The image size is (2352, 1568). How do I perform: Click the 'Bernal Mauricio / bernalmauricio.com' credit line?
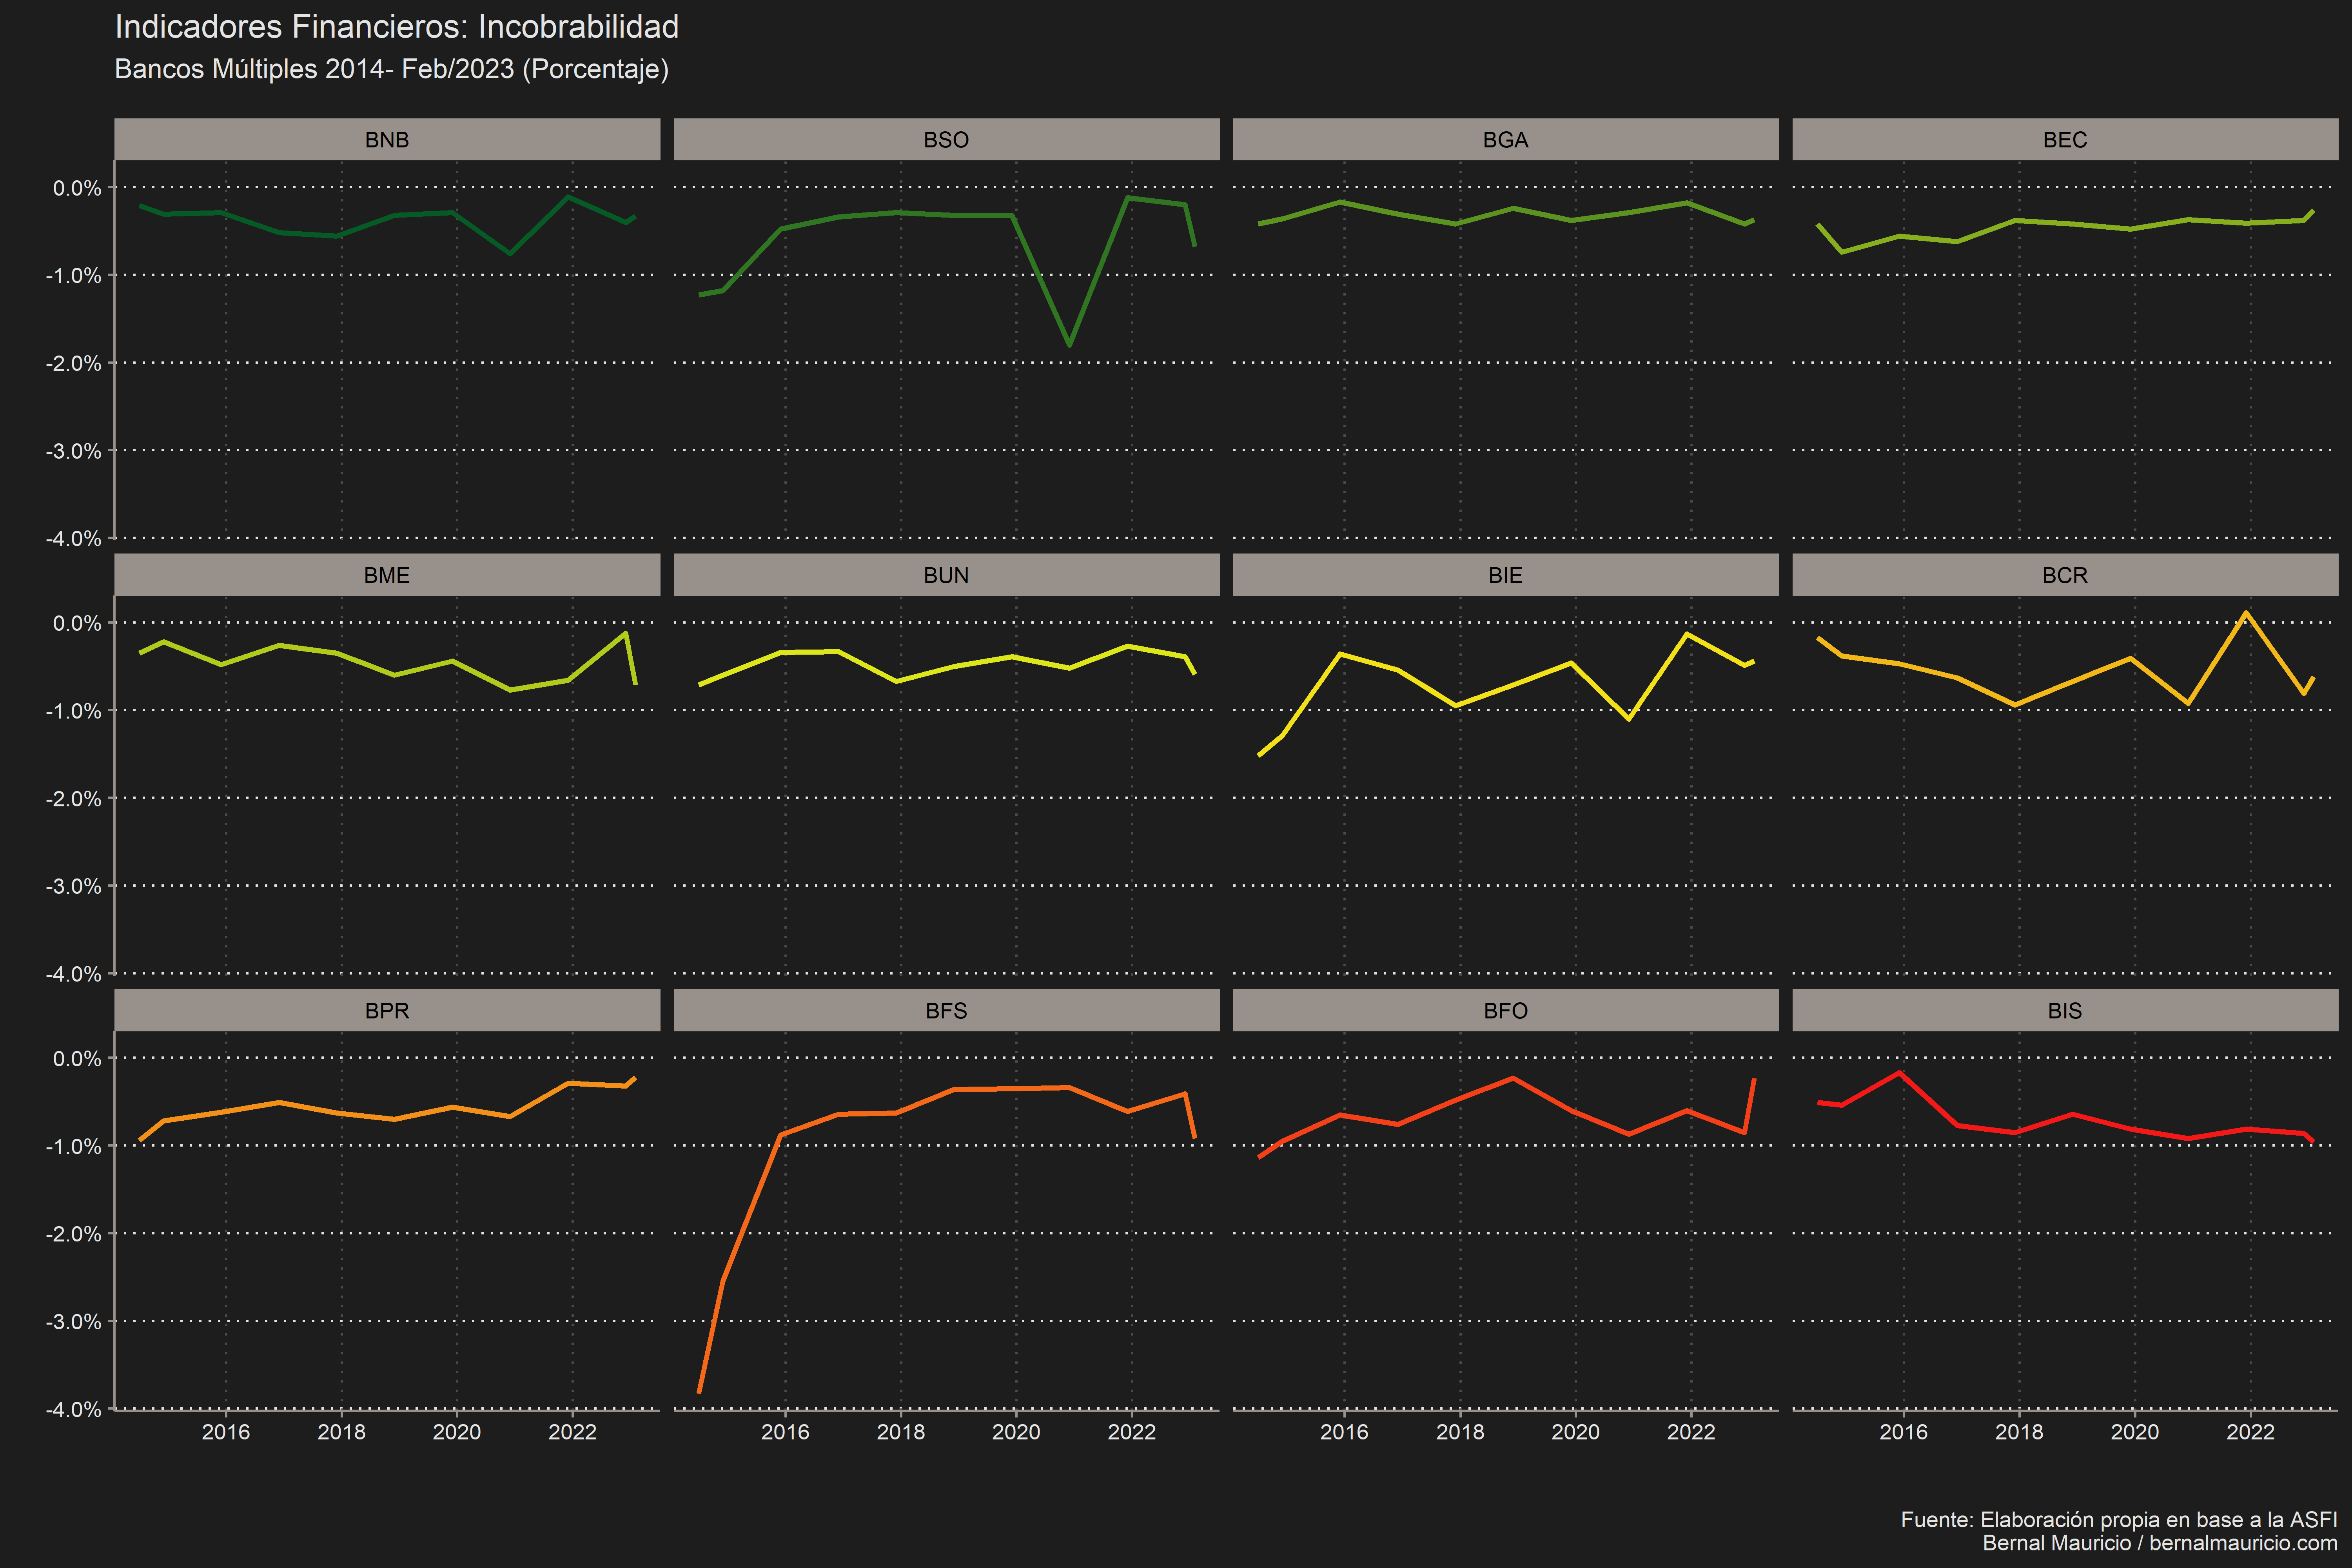coord(2160,1543)
